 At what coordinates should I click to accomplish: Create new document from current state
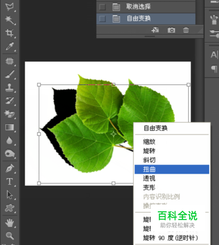[155, 30]
